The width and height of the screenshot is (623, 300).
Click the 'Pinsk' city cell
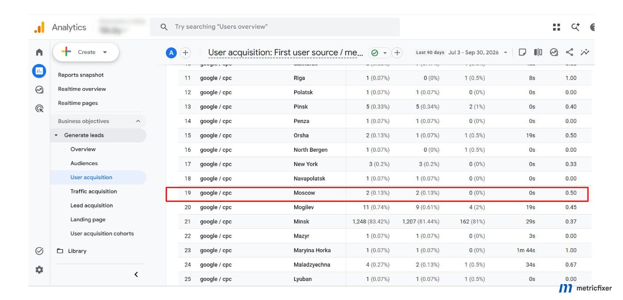point(301,107)
